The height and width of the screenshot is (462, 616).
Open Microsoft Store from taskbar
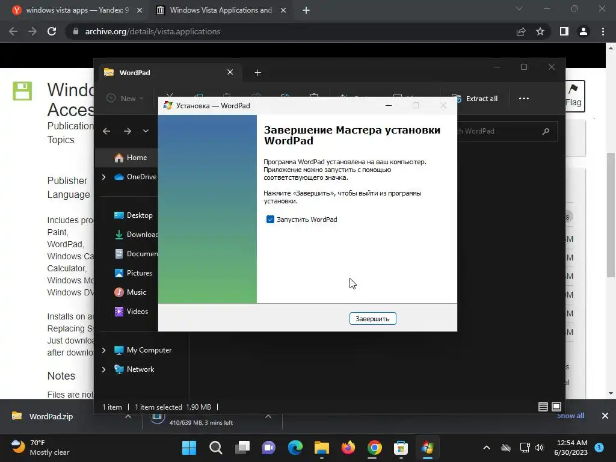pyautogui.click(x=401, y=448)
